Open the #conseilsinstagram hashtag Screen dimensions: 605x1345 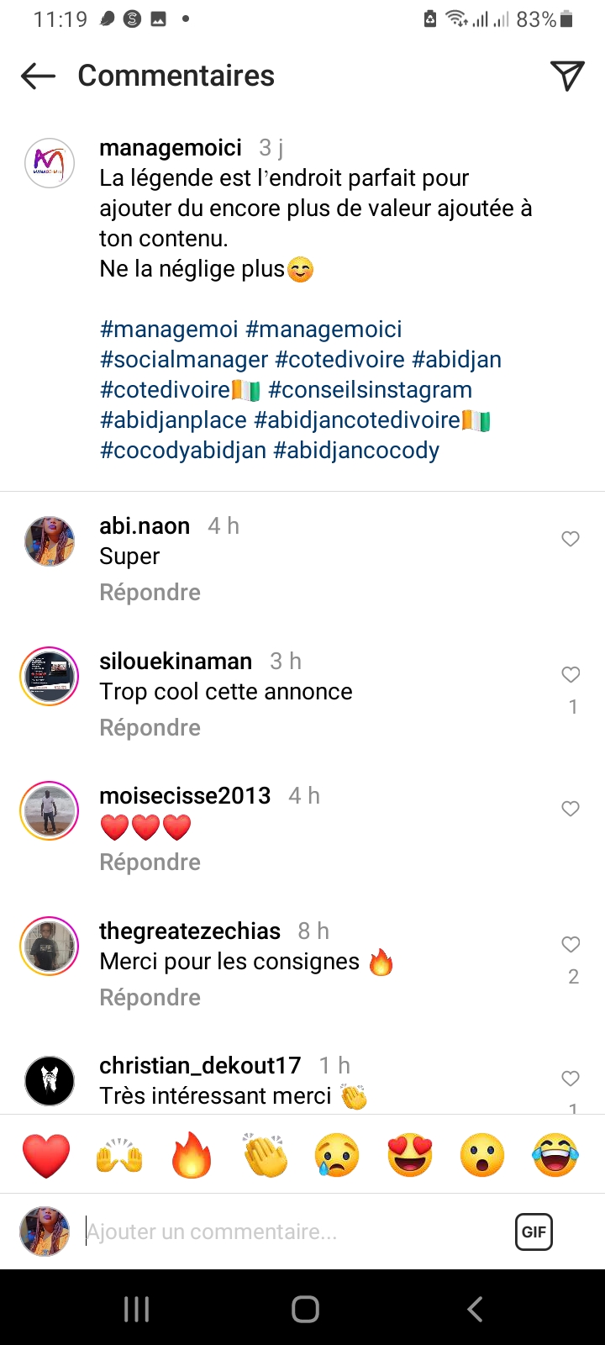(370, 390)
